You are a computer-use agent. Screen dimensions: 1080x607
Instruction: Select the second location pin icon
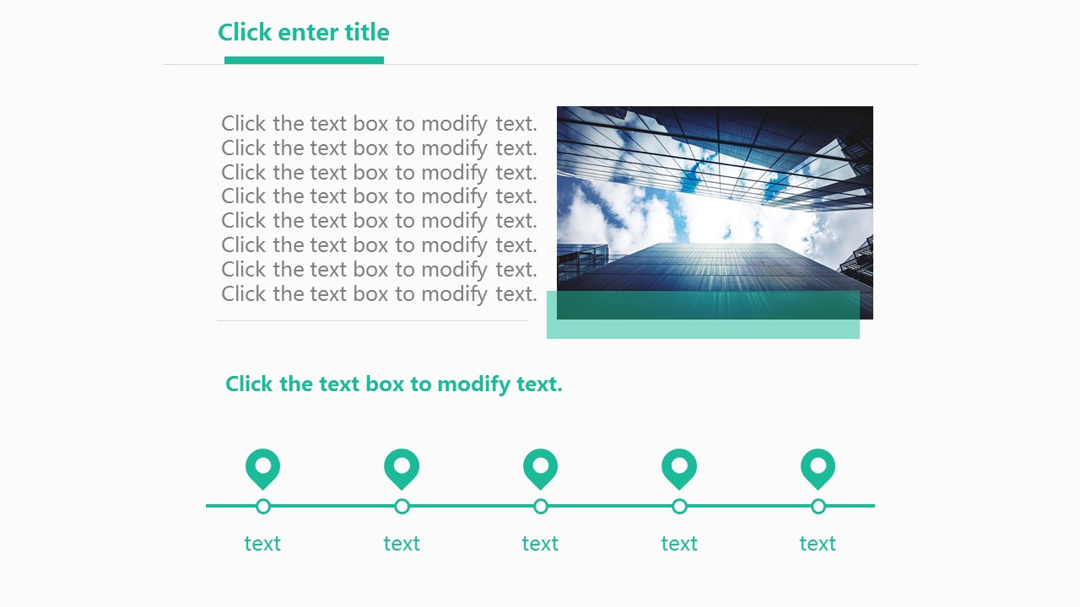pos(402,468)
